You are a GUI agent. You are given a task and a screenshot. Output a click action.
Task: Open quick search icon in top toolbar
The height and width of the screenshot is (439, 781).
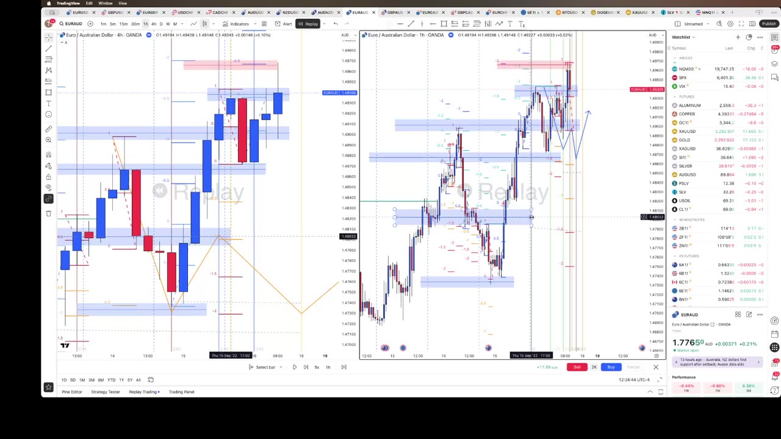719,24
